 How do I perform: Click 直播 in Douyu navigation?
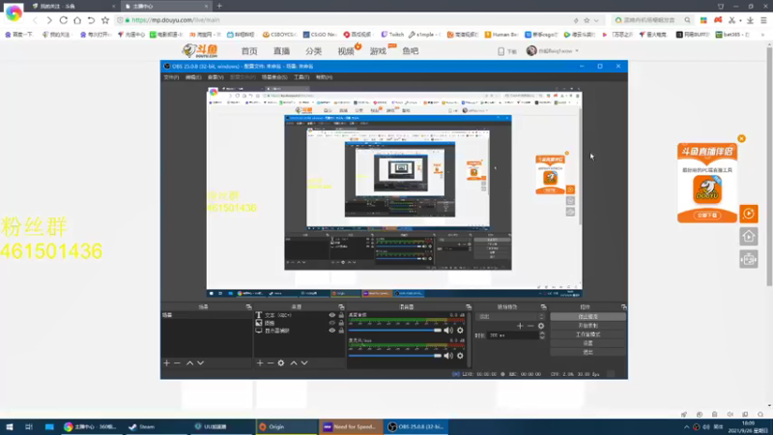[281, 51]
